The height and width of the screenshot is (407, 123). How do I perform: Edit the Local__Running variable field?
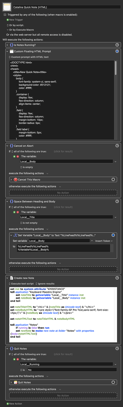[66, 364]
